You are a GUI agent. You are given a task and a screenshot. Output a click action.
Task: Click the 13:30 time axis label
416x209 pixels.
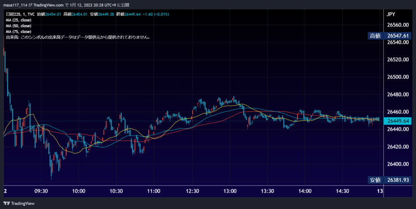tap(267, 191)
